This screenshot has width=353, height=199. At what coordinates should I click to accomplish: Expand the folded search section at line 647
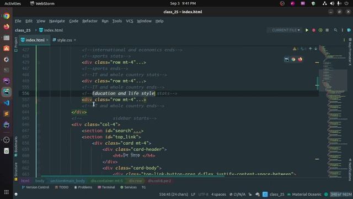(39, 131)
